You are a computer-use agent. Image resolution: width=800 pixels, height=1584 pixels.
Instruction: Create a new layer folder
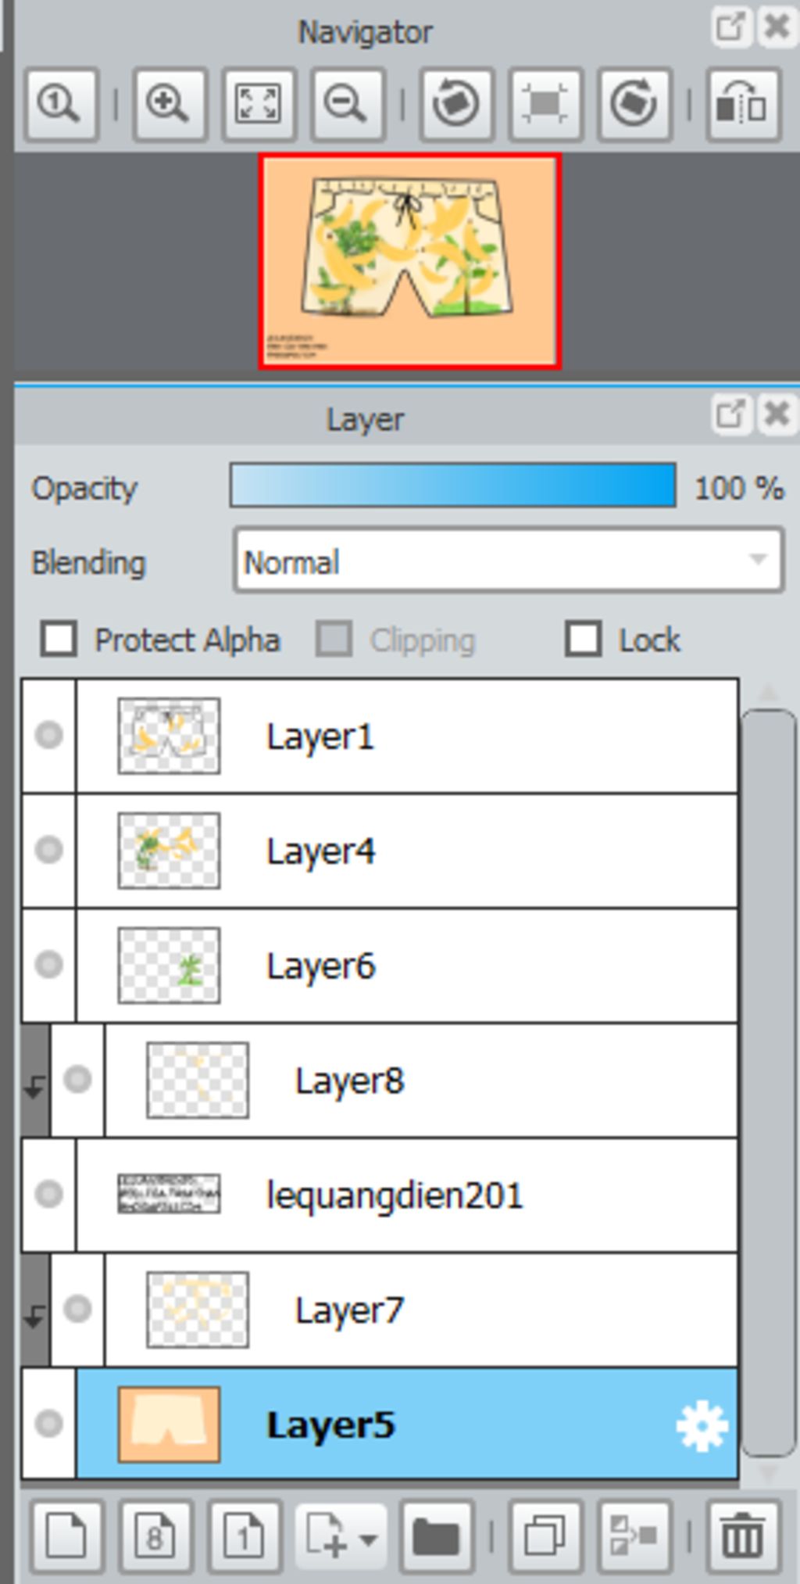[x=437, y=1537]
